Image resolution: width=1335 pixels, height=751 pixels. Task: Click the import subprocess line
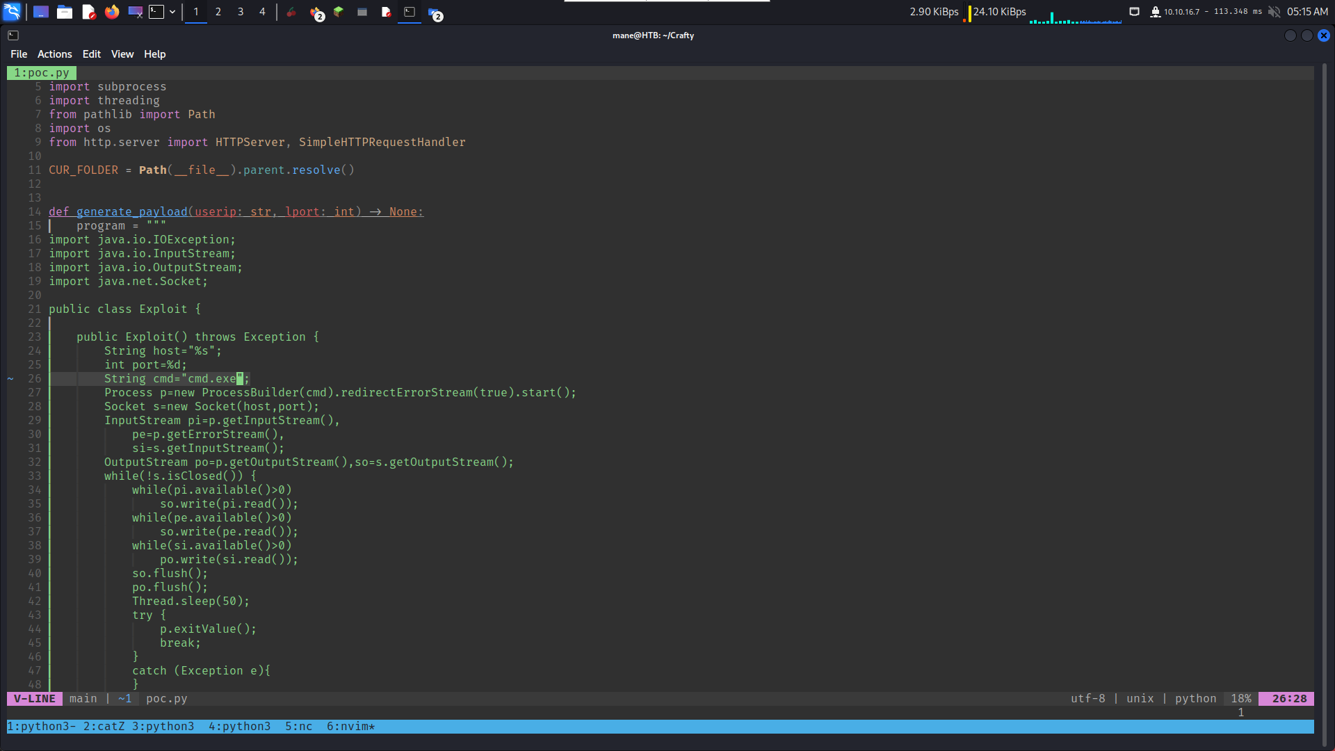click(108, 87)
